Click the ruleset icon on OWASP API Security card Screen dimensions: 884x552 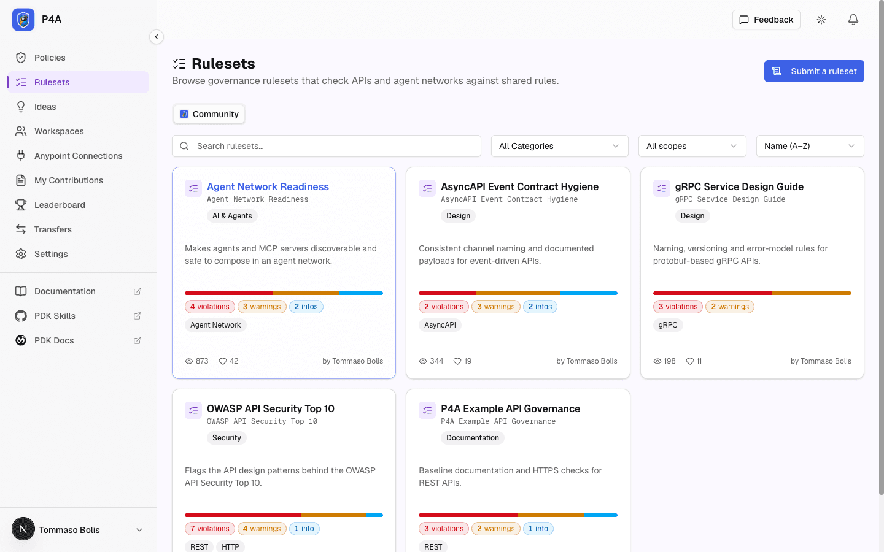[x=193, y=410]
